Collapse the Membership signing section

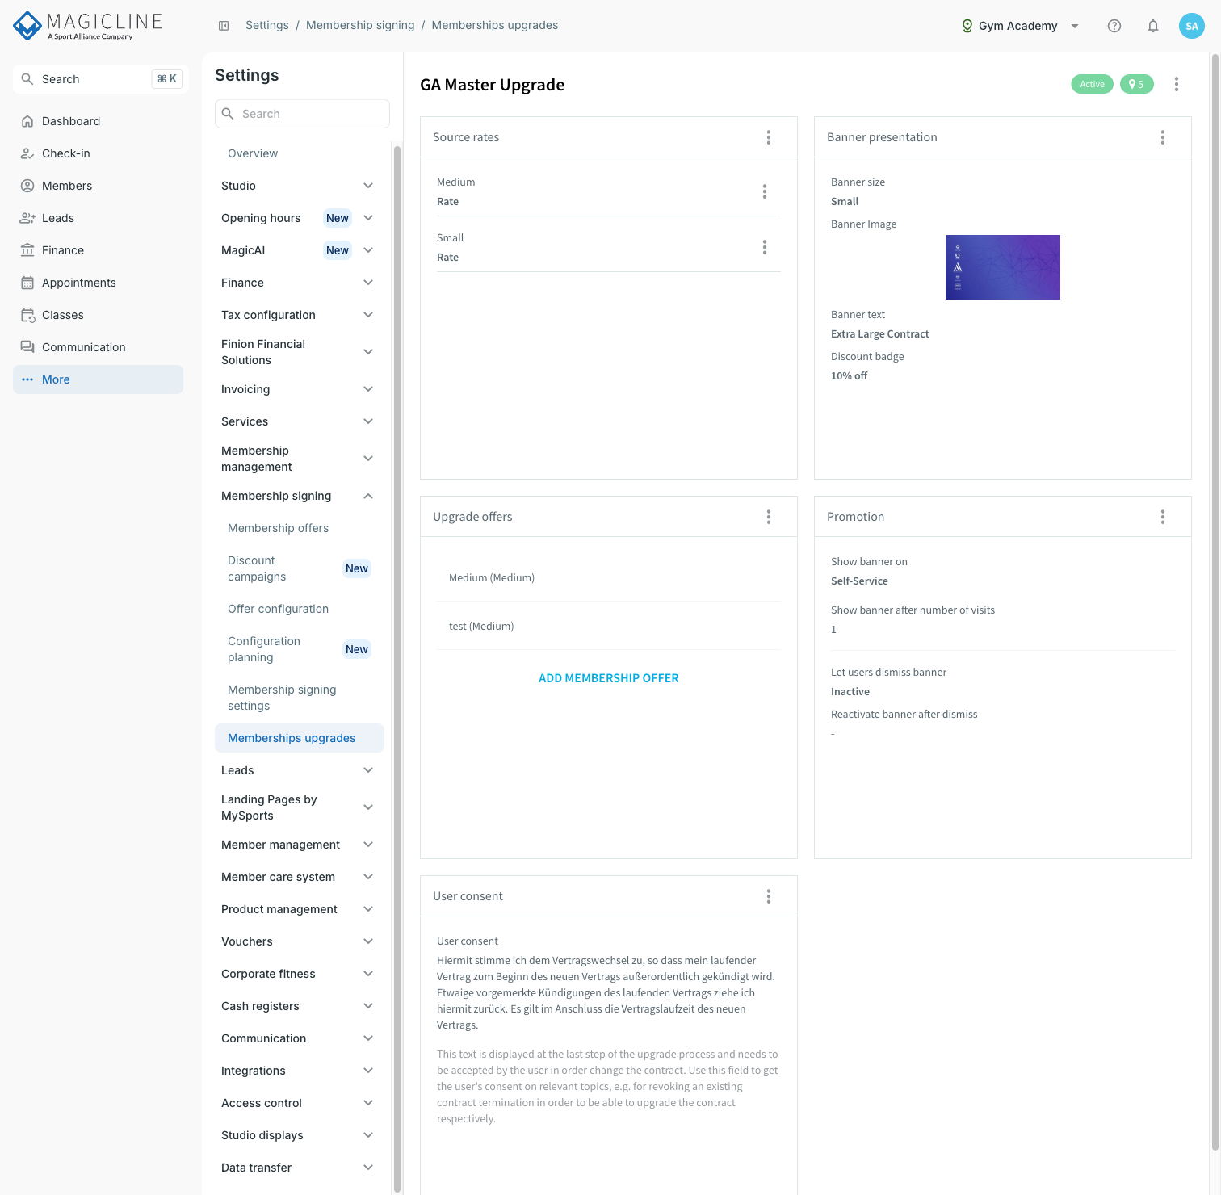click(x=297, y=496)
